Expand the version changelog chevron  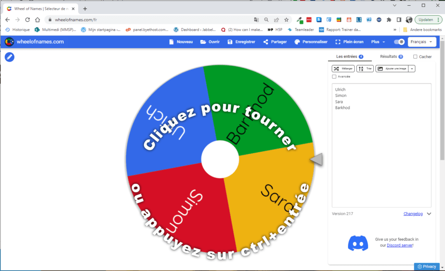point(429,214)
